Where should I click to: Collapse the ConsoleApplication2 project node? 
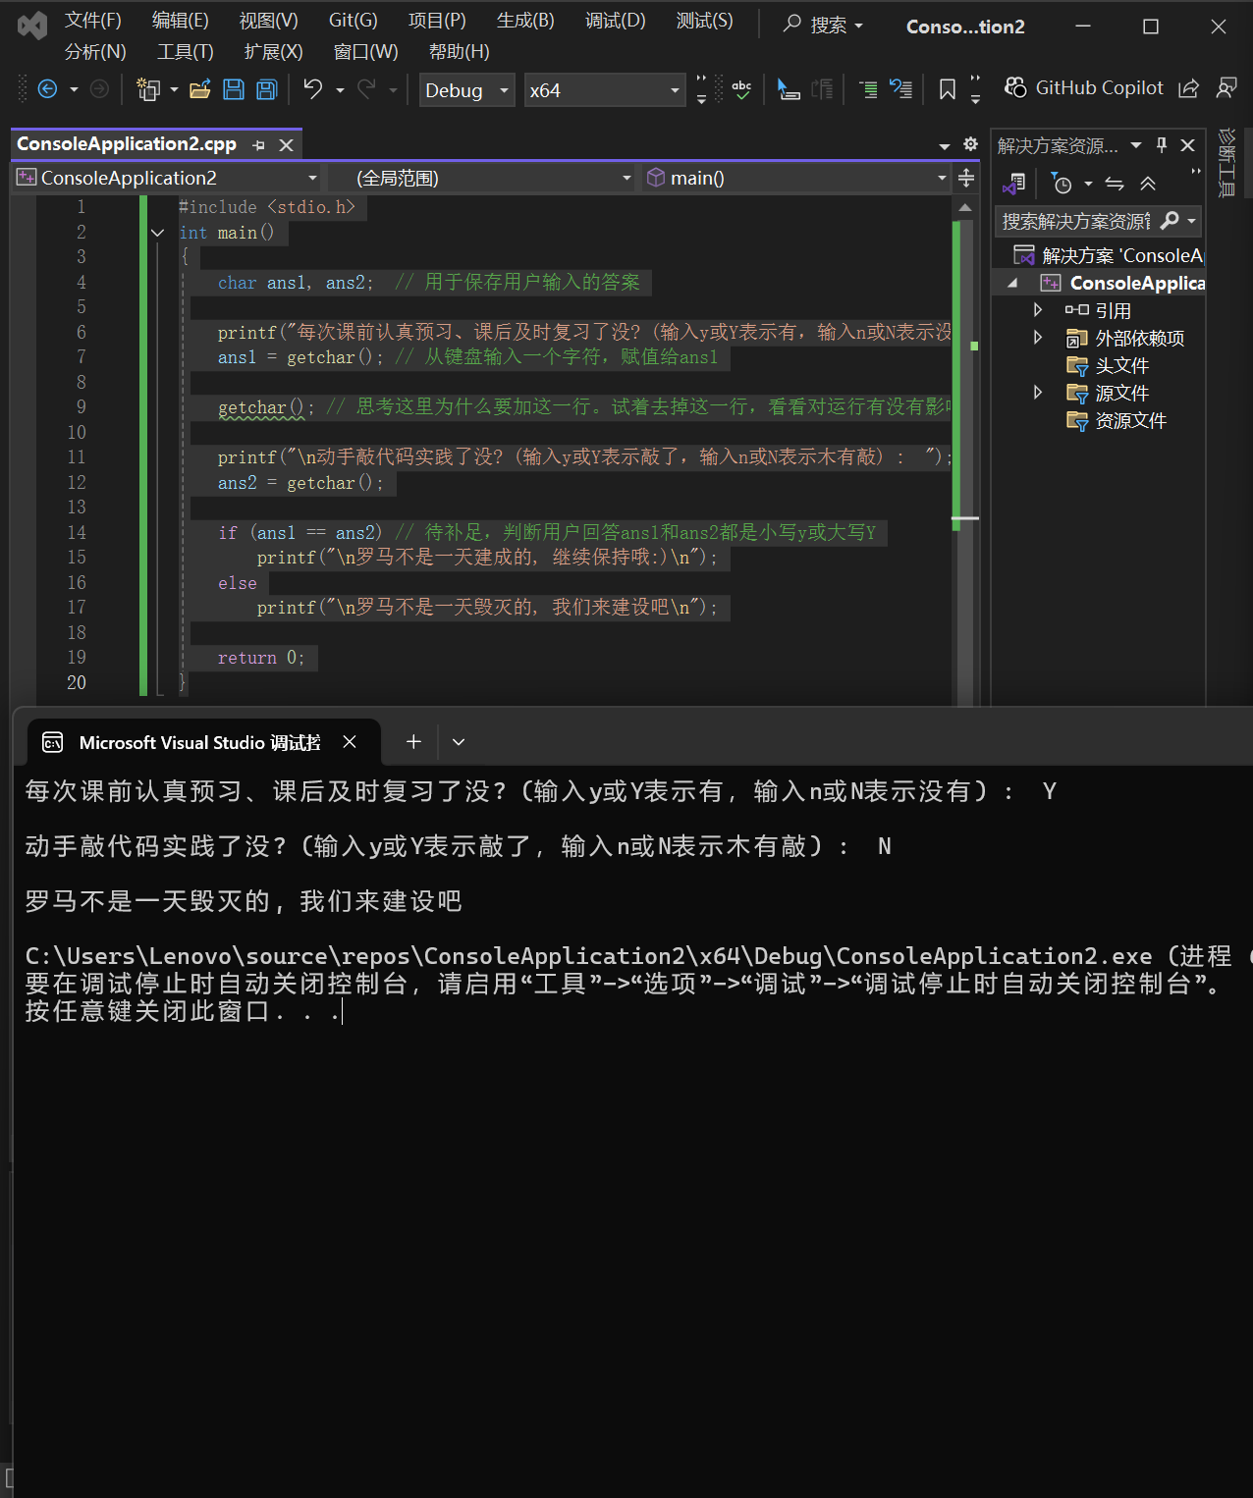coord(1012,283)
